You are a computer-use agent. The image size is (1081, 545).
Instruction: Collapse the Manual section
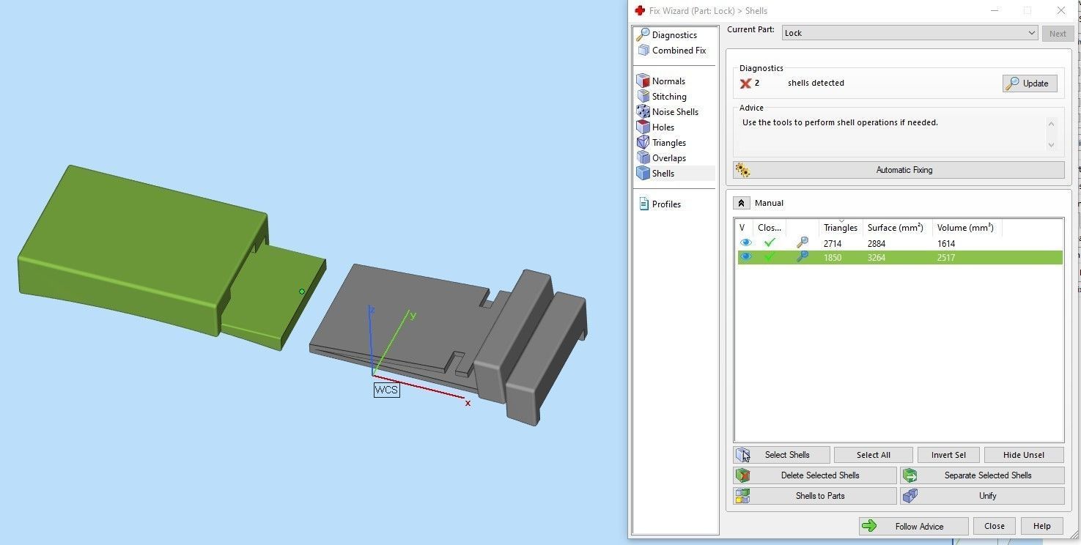741,203
